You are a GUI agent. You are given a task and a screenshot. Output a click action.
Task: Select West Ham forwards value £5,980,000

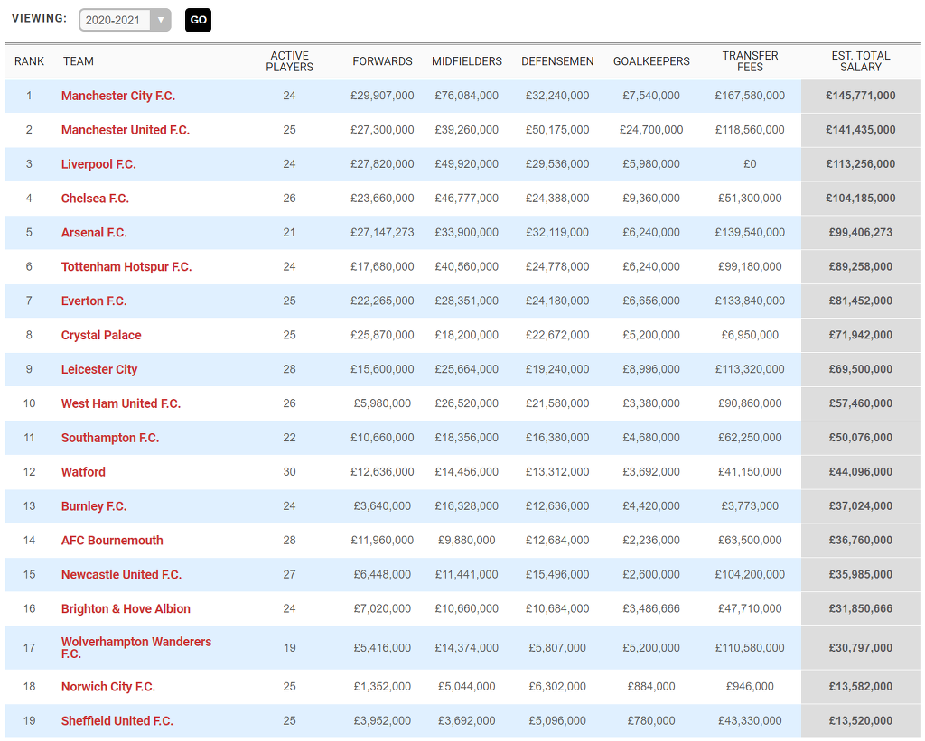click(x=382, y=403)
